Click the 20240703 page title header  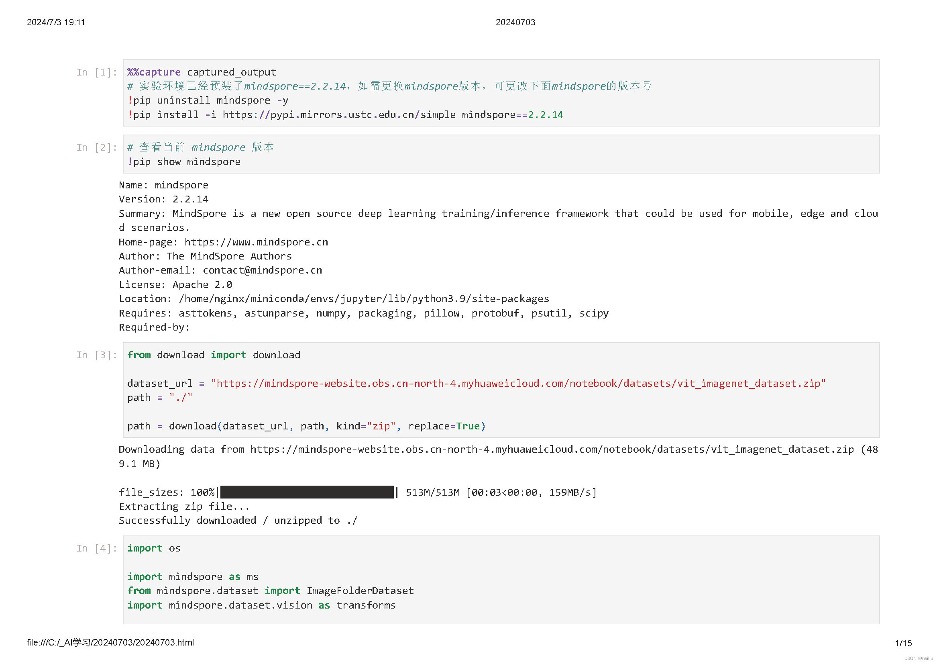pyautogui.click(x=515, y=22)
